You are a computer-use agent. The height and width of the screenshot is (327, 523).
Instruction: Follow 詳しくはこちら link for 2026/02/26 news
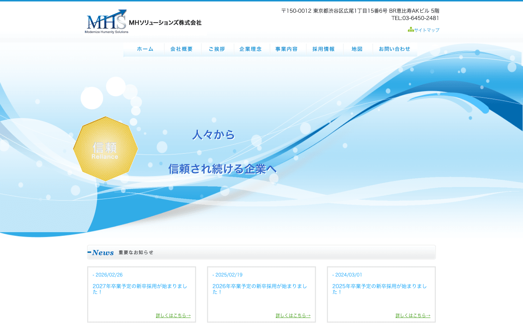[x=173, y=315]
